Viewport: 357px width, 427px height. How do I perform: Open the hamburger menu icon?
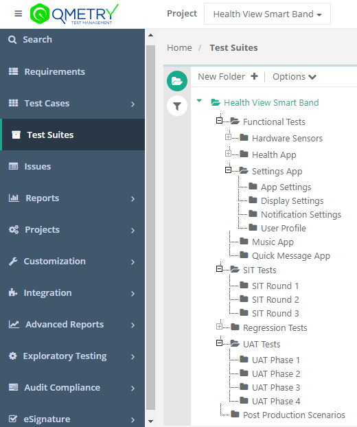coord(19,13)
